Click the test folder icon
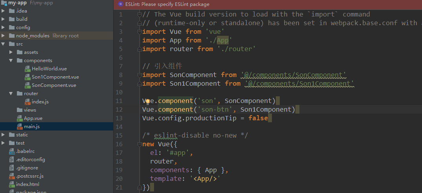The height and width of the screenshot is (193, 422). click(11, 143)
